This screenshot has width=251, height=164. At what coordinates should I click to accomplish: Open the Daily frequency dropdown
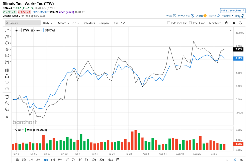48,23
